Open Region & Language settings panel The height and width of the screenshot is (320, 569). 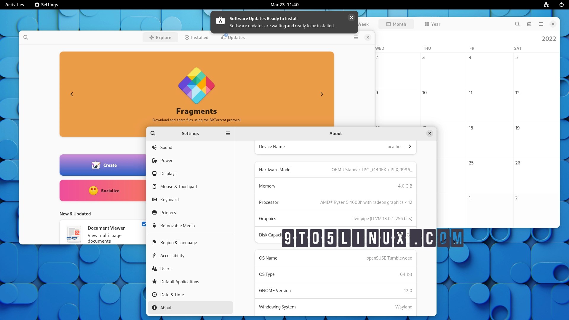pyautogui.click(x=178, y=242)
